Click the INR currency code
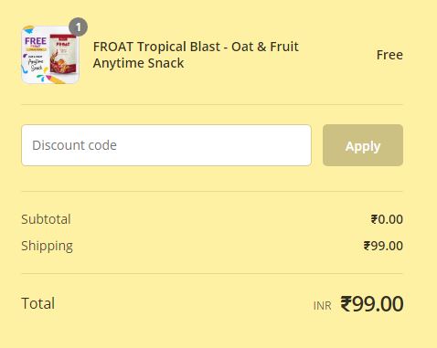Screen dimensions: 437x348 322,306
